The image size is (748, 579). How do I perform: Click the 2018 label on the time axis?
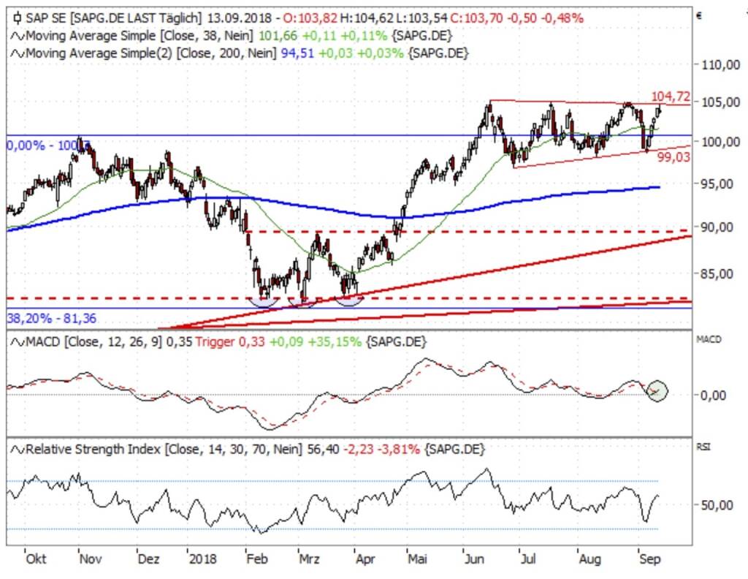(x=203, y=559)
